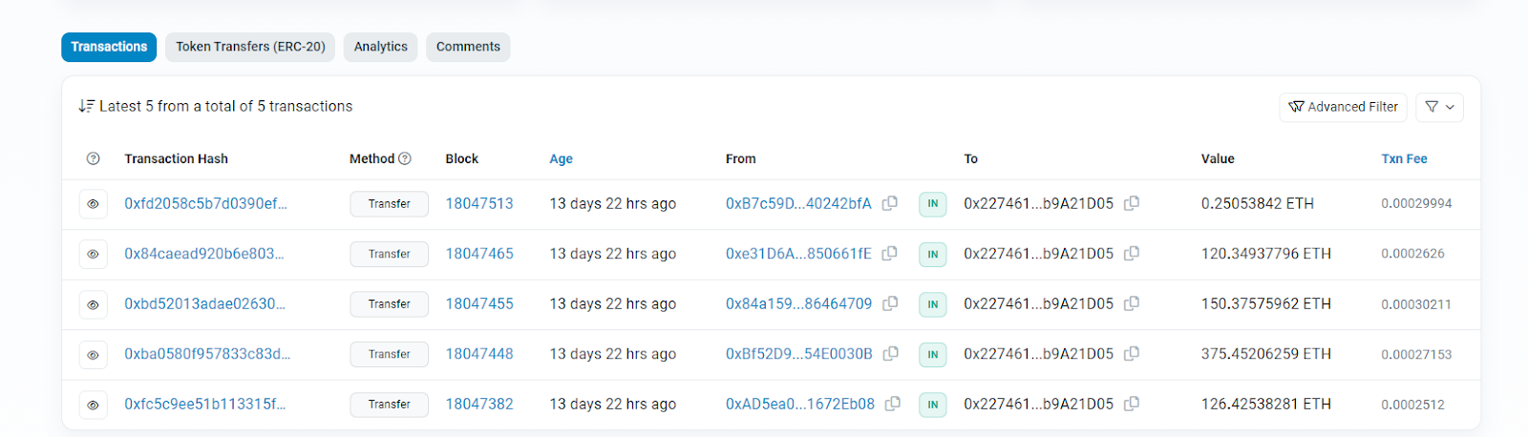Switch Txn Fee column display
Image resolution: width=1528 pixels, height=437 pixels.
[1404, 158]
